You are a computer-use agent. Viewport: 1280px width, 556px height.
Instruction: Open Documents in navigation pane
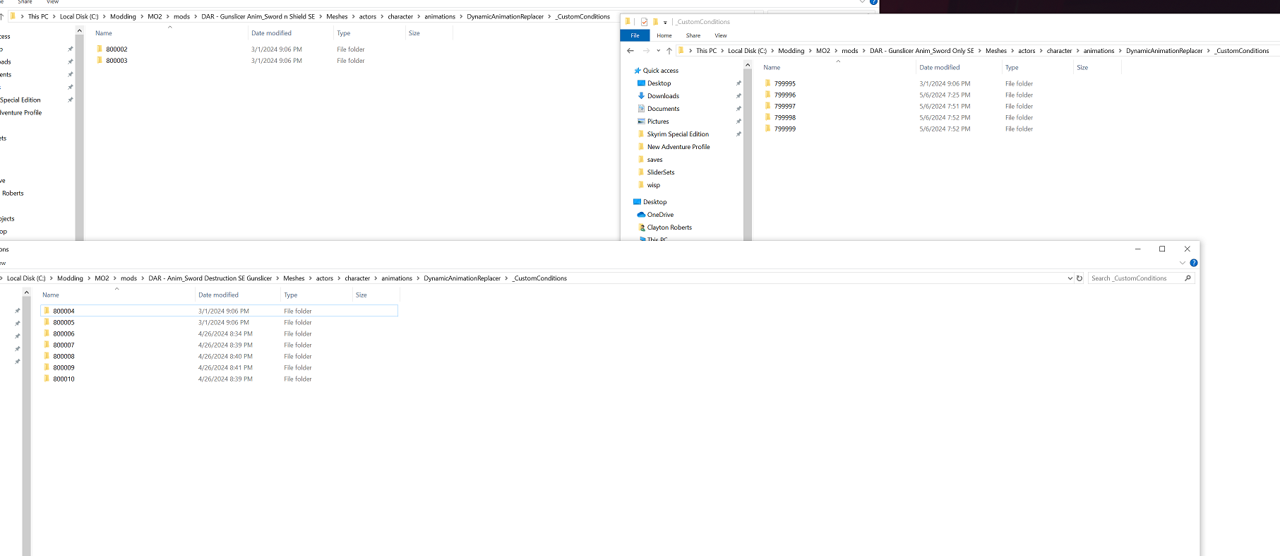click(x=663, y=109)
